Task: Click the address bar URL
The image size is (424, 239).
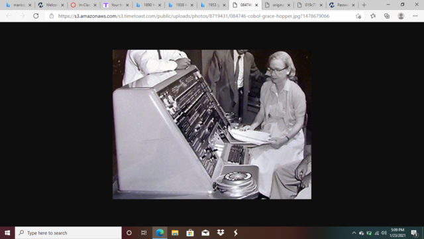Action: 193,16
